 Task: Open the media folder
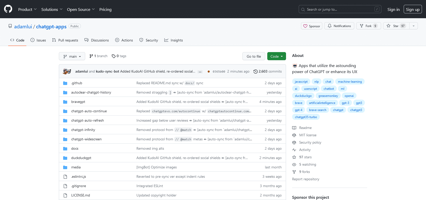tap(76, 167)
